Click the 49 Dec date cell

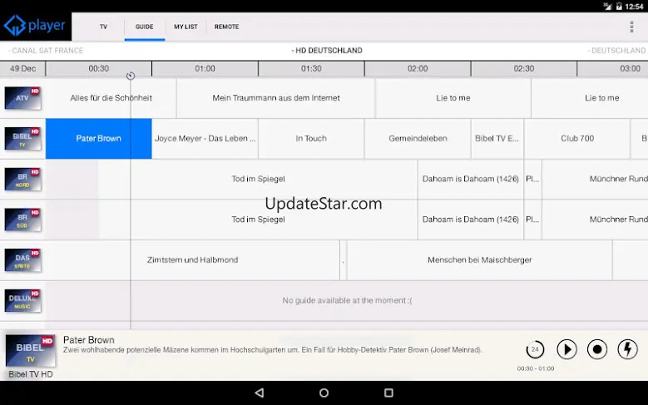pyautogui.click(x=22, y=68)
